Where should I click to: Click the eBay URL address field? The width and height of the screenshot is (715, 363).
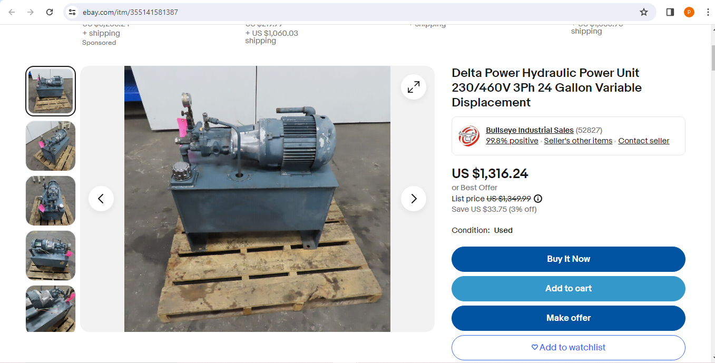pyautogui.click(x=358, y=12)
